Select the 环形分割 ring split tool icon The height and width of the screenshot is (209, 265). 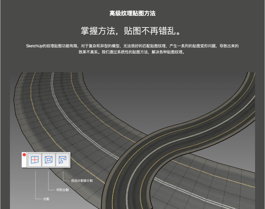[x=49, y=159]
